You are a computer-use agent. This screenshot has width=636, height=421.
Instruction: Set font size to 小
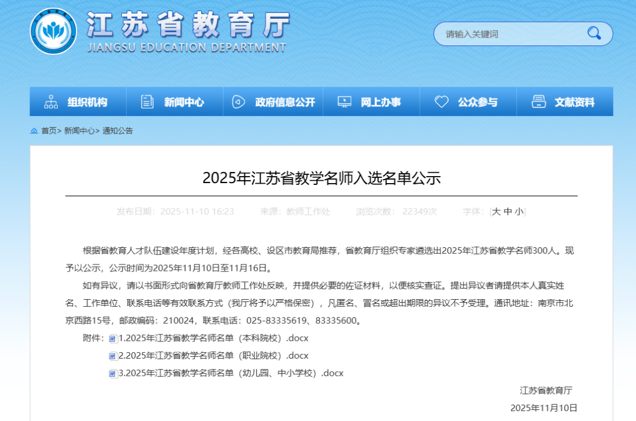pyautogui.click(x=519, y=211)
